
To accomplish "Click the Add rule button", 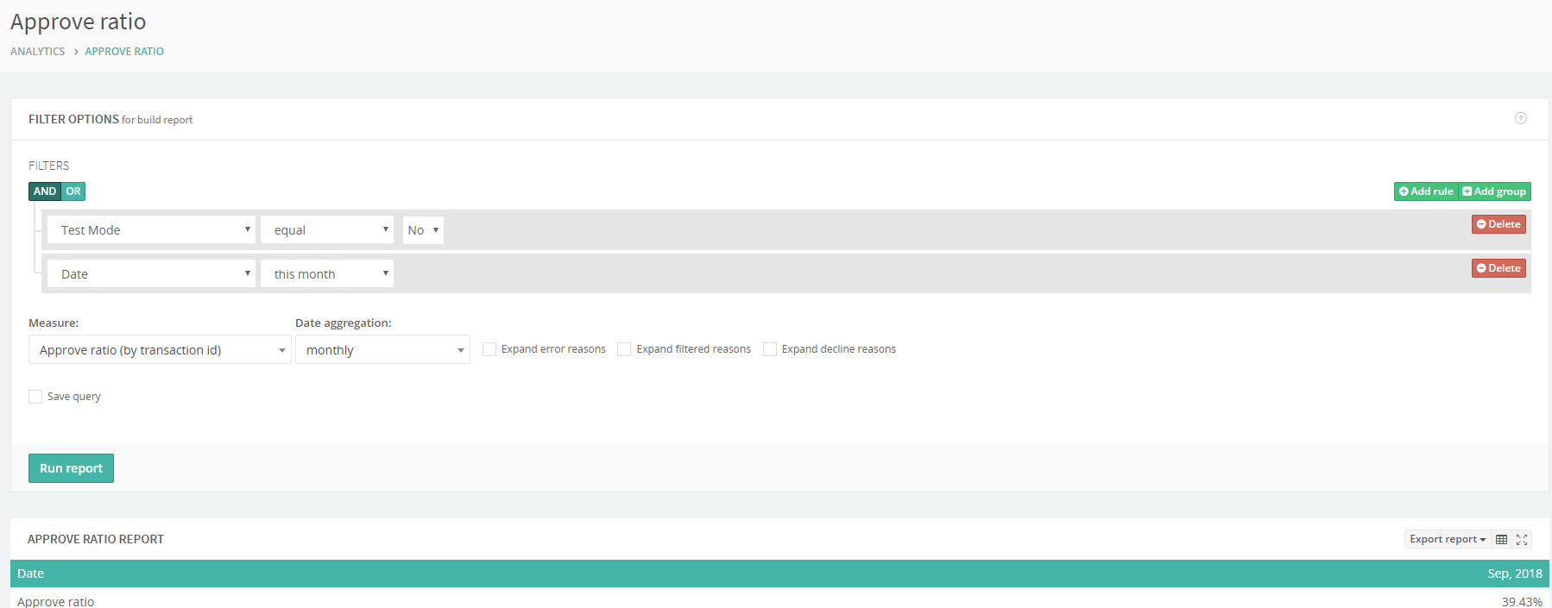I will point(1426,191).
